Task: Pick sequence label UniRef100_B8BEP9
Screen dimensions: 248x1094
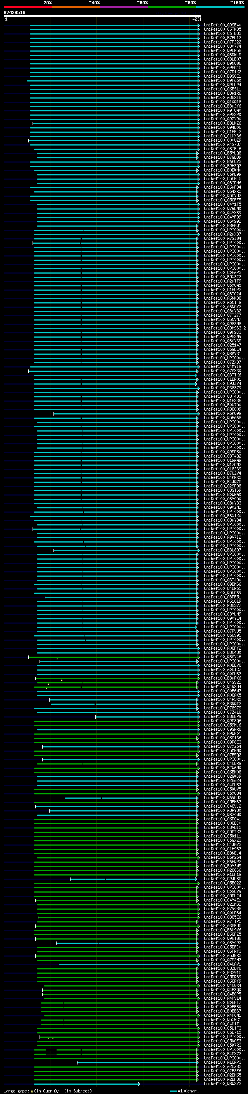Action: (x=222, y=716)
